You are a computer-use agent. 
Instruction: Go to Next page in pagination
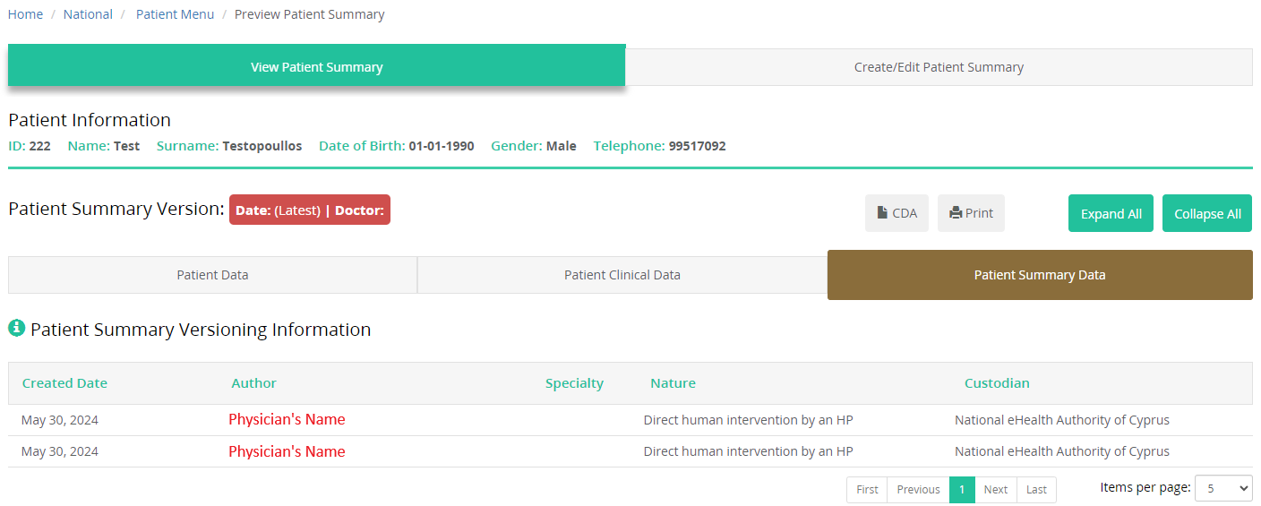(x=995, y=490)
